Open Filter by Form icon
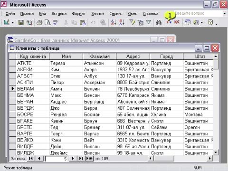Screen dimensions: 228x171 coord(141,22)
